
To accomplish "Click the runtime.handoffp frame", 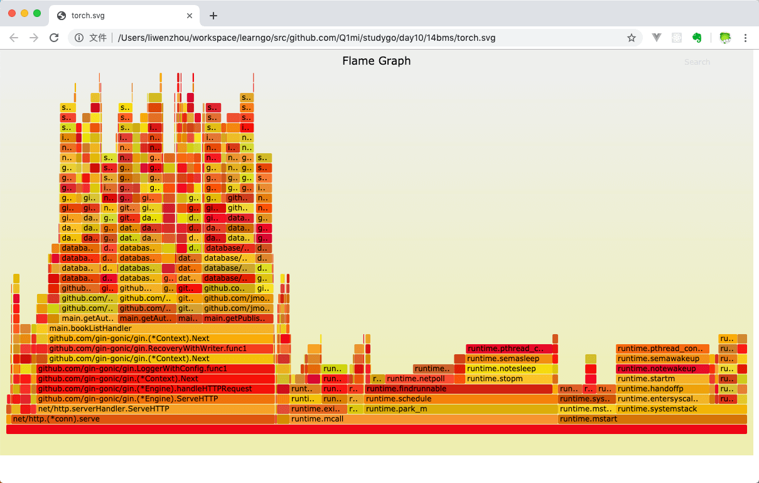I will click(x=662, y=389).
